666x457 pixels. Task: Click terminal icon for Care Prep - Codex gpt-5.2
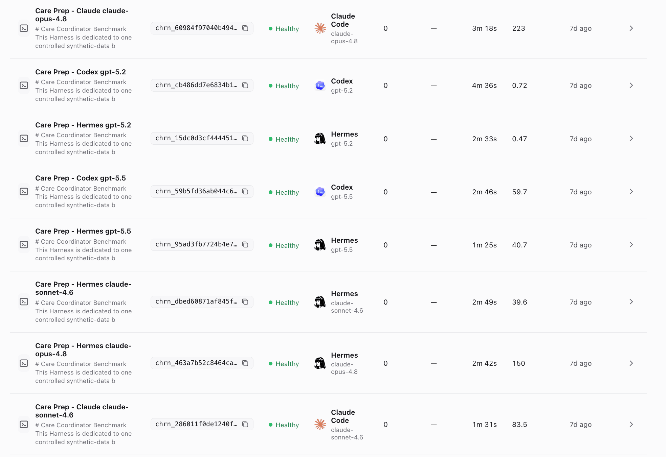(24, 86)
